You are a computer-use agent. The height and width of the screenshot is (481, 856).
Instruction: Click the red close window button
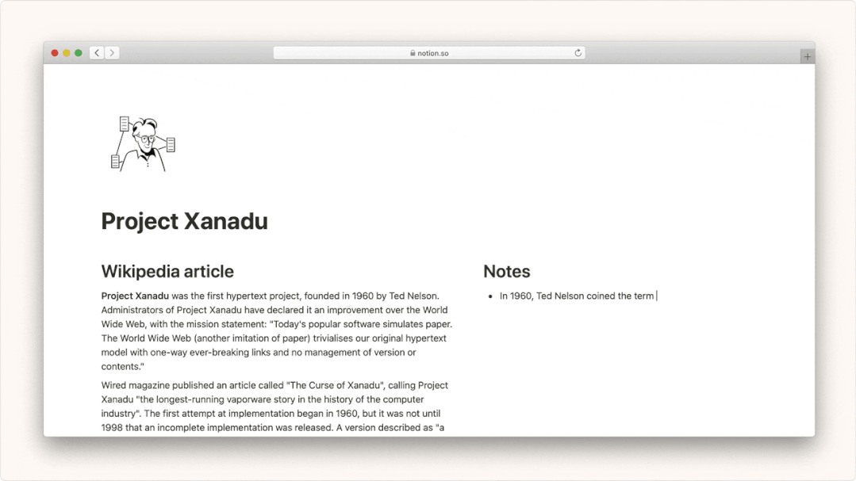click(55, 53)
